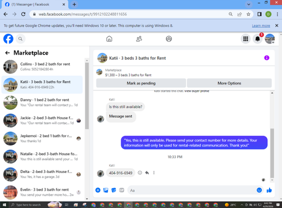This screenshot has width=282, height=208.
Task: Open the Windows Start button
Action: click(5, 205)
